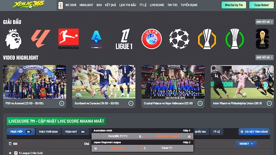Expand Xem tất cả for Giải đấu
This screenshot has height=155, width=276.
[264, 22]
